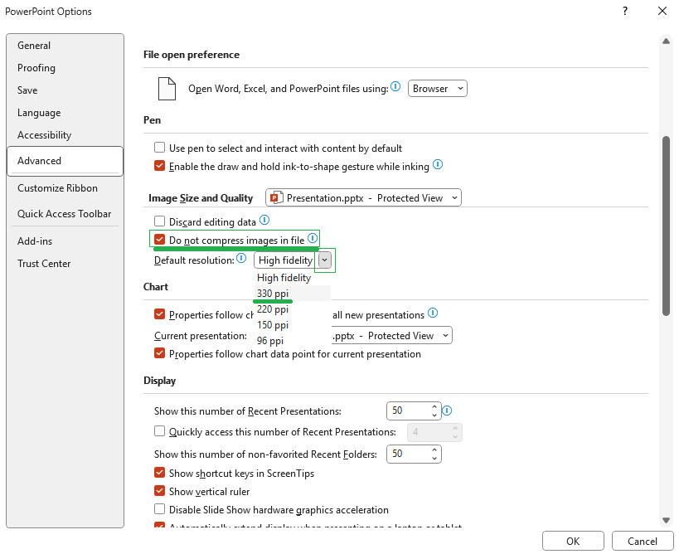Click info icon beside Default resolution label
Image resolution: width=679 pixels, height=554 pixels.
[241, 259]
